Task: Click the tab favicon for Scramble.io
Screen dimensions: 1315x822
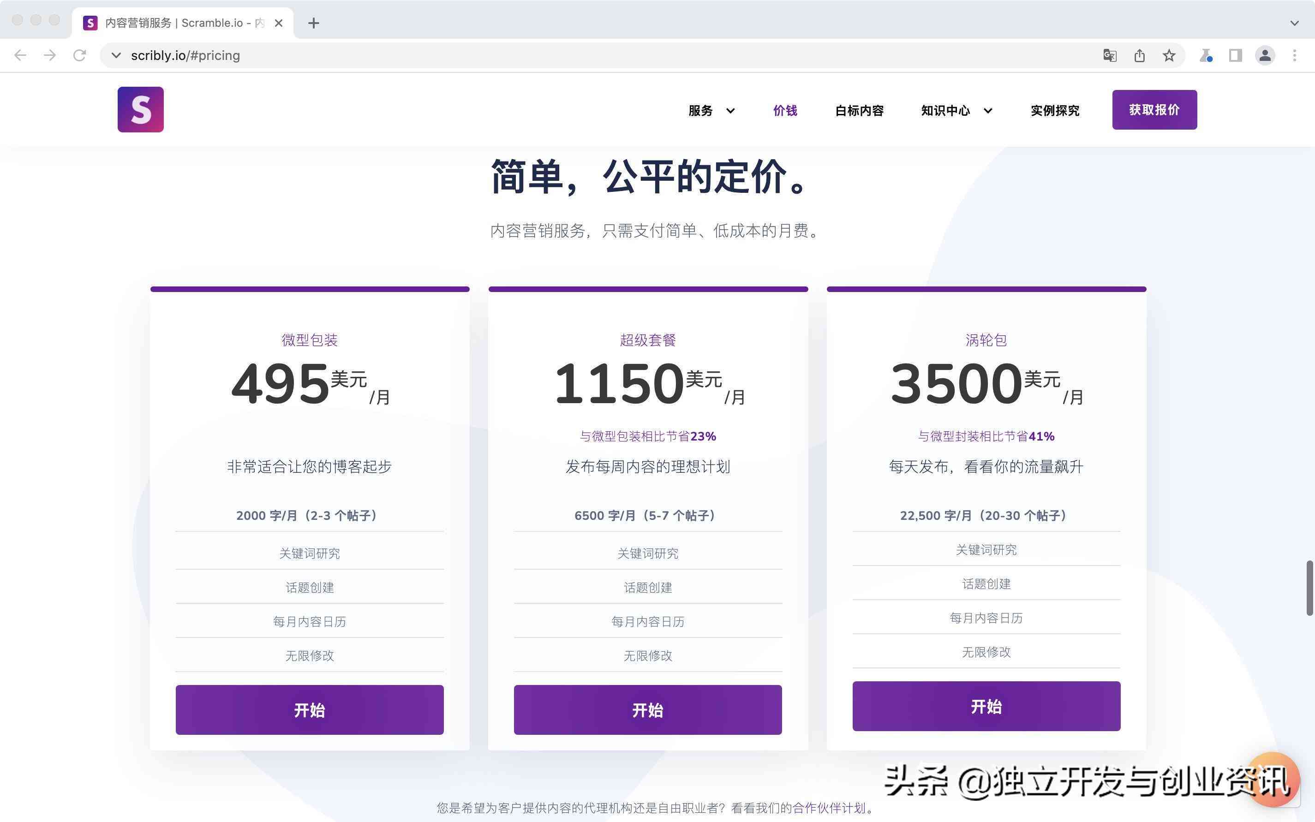Action: [x=90, y=23]
